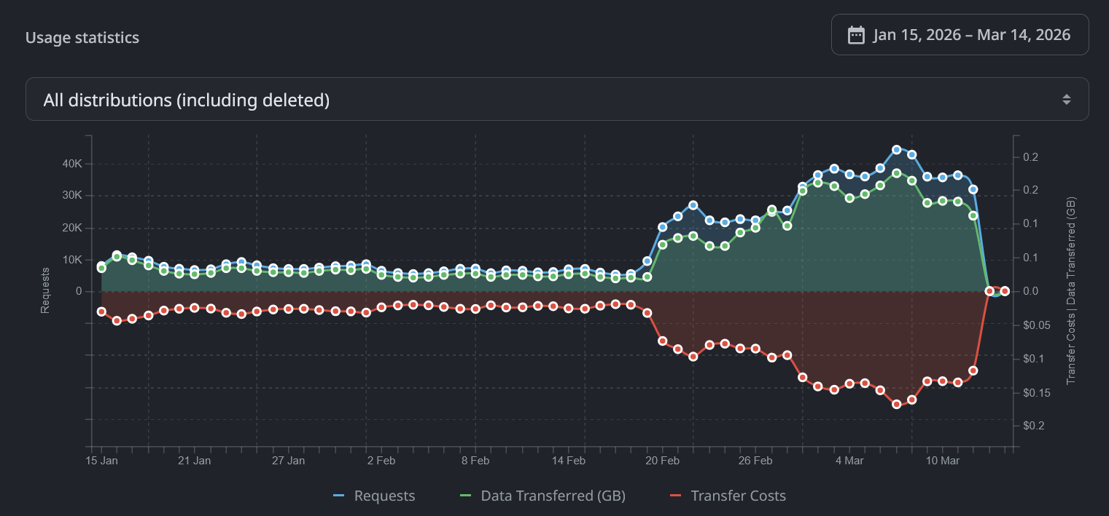Click the calendar icon in date picker
Image resolution: width=1109 pixels, height=516 pixels.
click(x=856, y=35)
